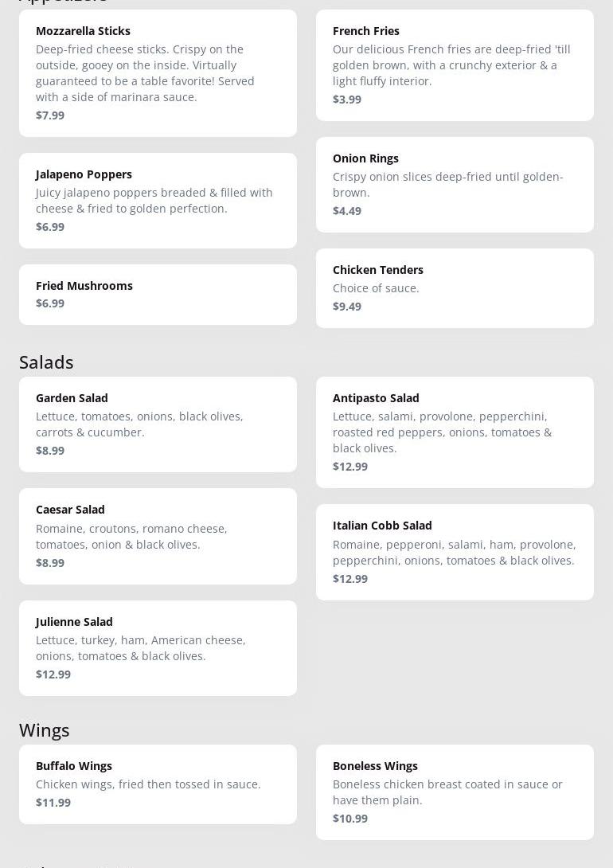This screenshot has height=868, width=613.
Task: Click the Jalapeno Poppers appetizer
Action: [158, 200]
